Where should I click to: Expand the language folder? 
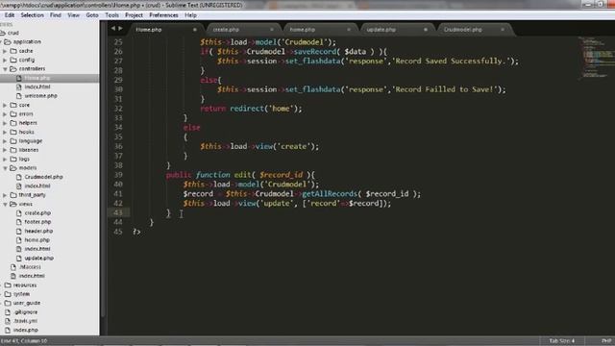(5, 141)
